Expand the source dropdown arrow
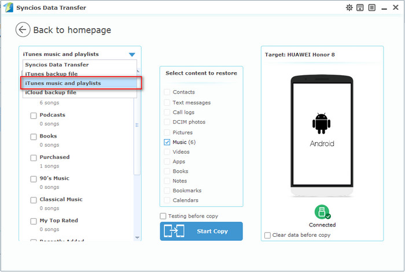Image resolution: width=405 pixels, height=272 pixels. click(x=132, y=54)
